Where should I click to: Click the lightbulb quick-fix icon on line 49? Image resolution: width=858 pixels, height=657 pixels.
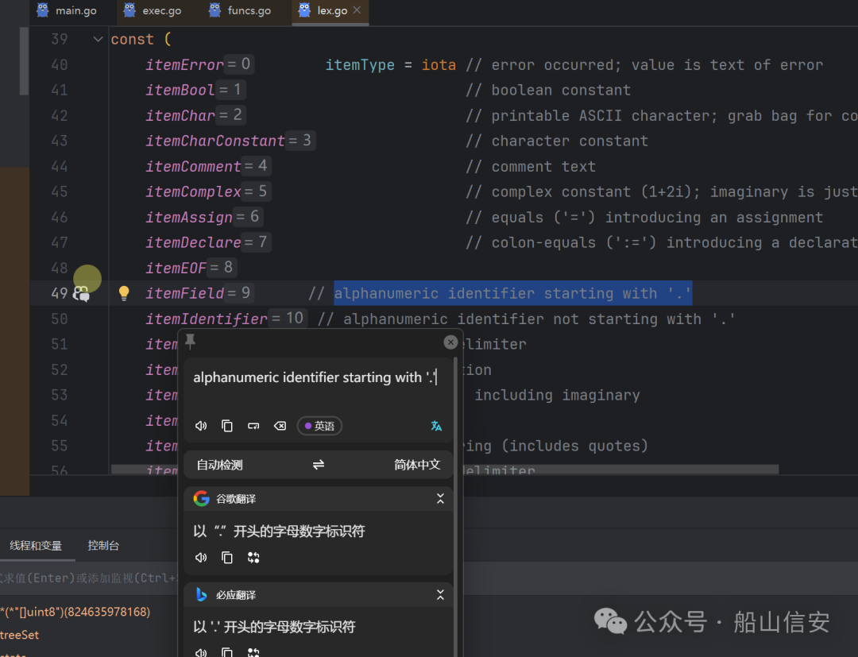(124, 293)
